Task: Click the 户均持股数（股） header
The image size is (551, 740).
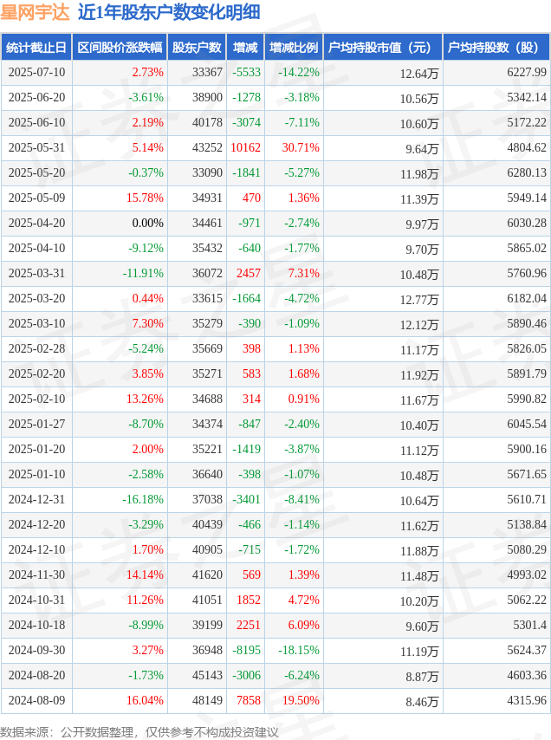Action: (496, 47)
